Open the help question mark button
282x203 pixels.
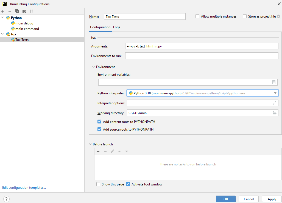[x=7, y=199]
